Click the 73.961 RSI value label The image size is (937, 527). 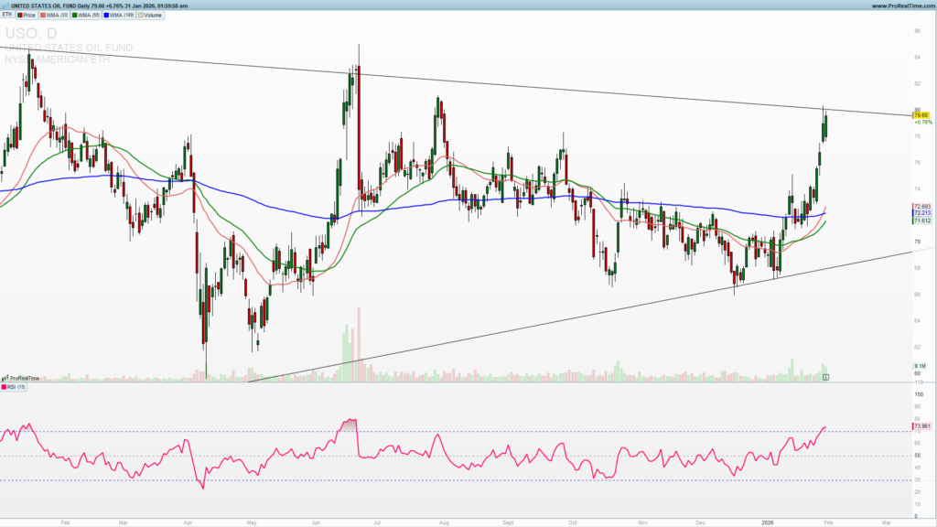(x=921, y=426)
